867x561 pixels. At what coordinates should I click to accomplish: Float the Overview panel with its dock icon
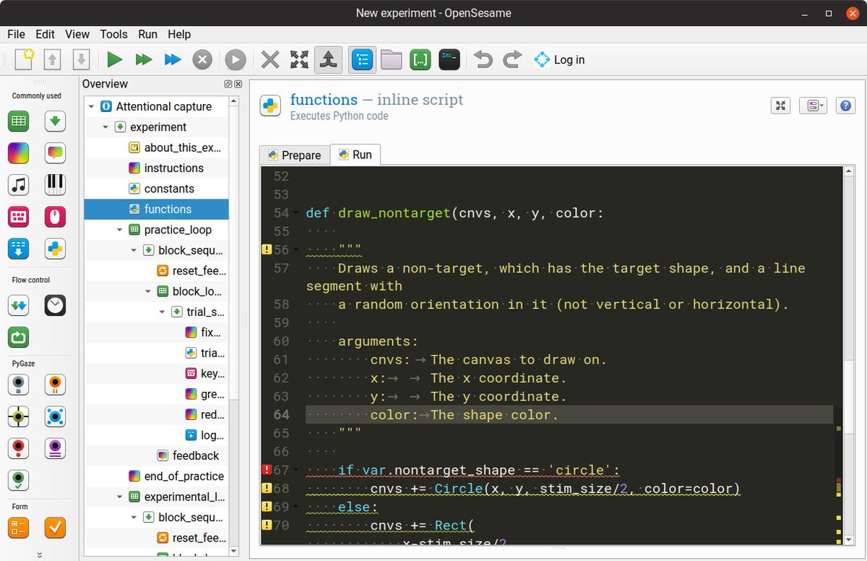(x=228, y=85)
